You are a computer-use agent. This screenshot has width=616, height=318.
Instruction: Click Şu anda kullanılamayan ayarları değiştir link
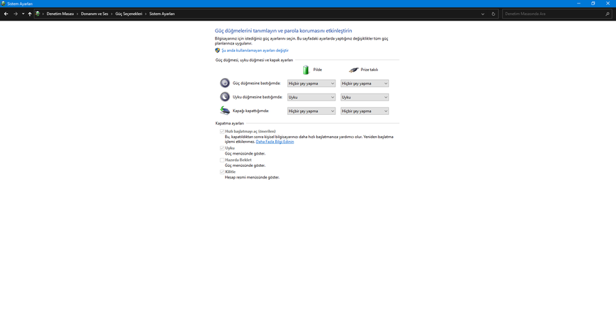click(x=255, y=51)
